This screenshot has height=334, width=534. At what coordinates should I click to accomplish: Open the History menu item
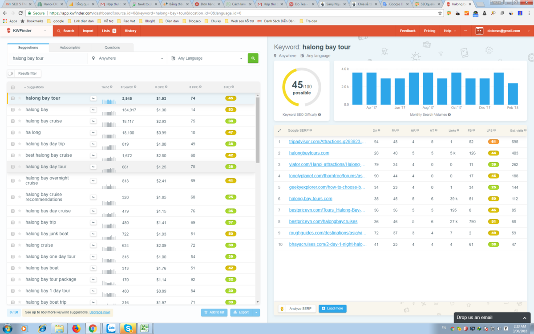pos(131,31)
